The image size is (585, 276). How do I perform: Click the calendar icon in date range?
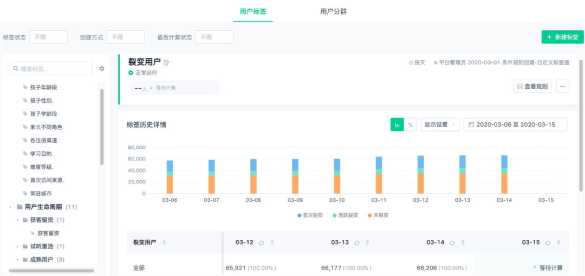point(471,124)
